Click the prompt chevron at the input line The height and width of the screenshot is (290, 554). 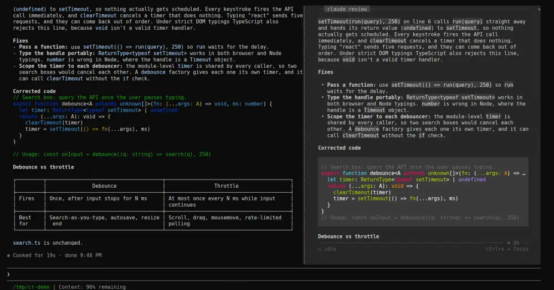(8, 274)
